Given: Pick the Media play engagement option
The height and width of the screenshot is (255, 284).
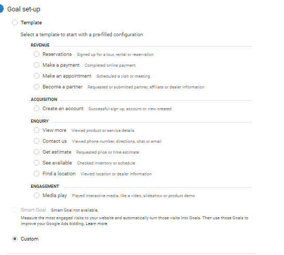Looking at the screenshot, I should click(36, 196).
